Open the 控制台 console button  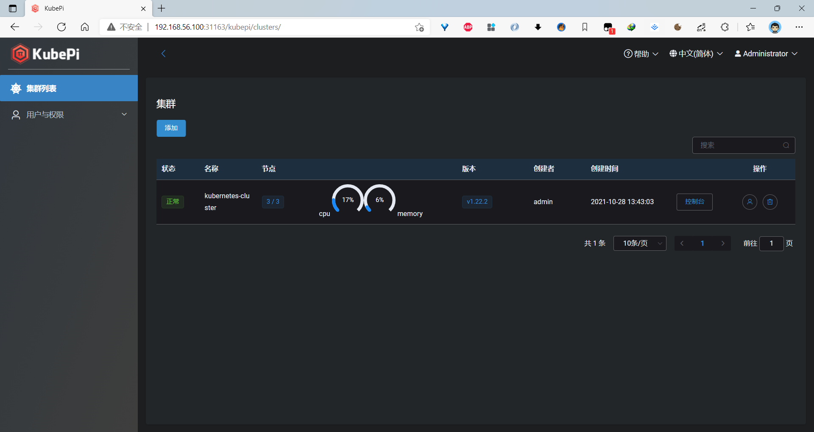click(x=694, y=202)
